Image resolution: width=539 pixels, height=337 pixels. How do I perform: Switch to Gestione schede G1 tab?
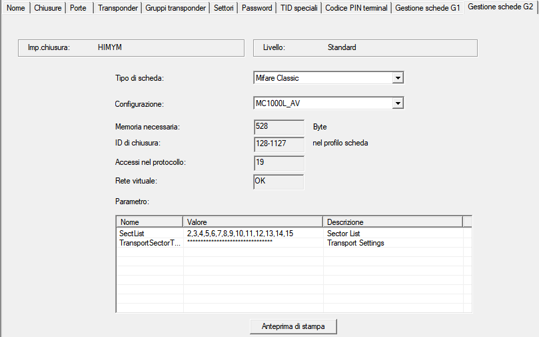point(427,8)
